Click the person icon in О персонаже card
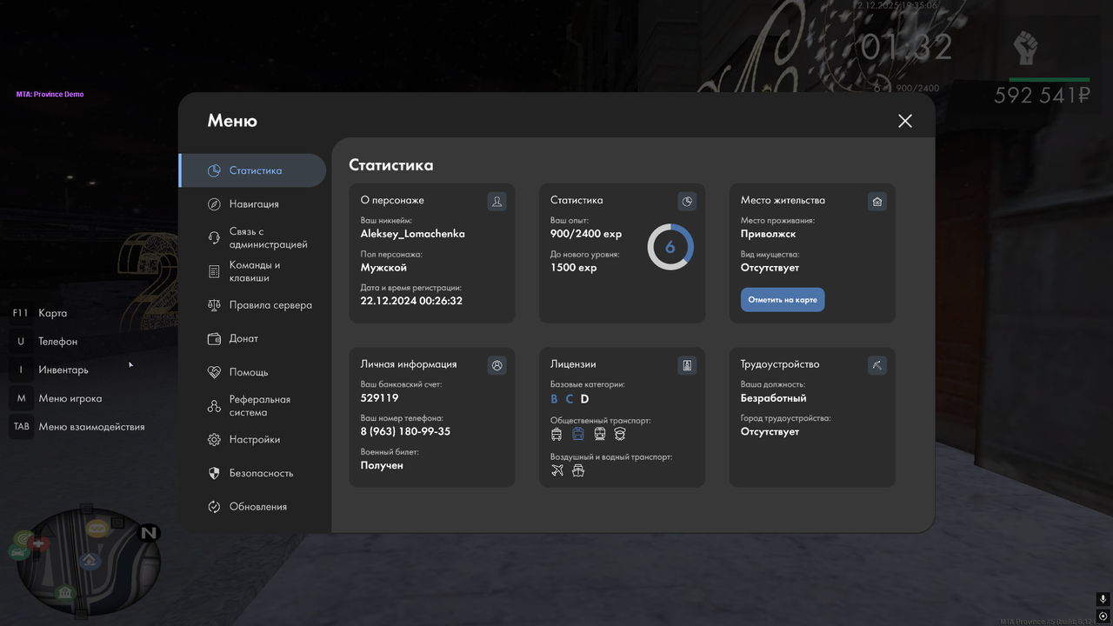This screenshot has width=1113, height=626. click(497, 202)
